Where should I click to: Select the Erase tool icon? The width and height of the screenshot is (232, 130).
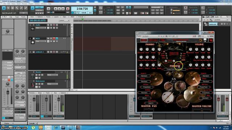click(x=26, y=8)
